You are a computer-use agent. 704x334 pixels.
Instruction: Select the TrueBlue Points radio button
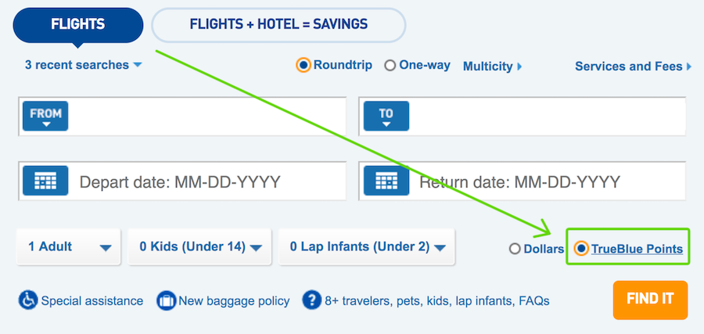(x=581, y=248)
